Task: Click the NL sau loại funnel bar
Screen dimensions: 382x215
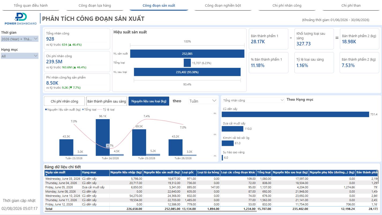Action: click(187, 72)
